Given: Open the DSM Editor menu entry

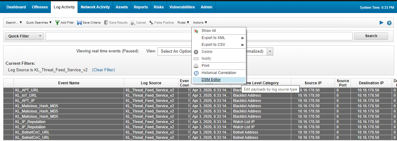Looking at the screenshot, I should click(211, 80).
